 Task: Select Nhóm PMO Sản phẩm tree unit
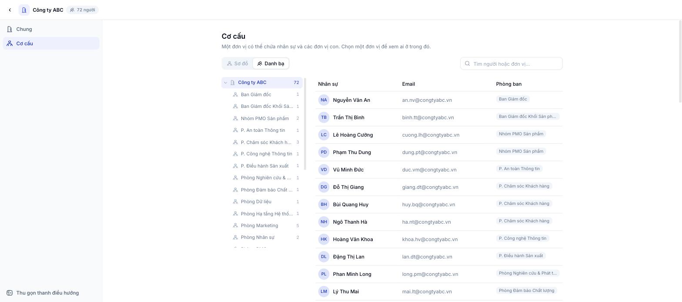pyautogui.click(x=262, y=118)
